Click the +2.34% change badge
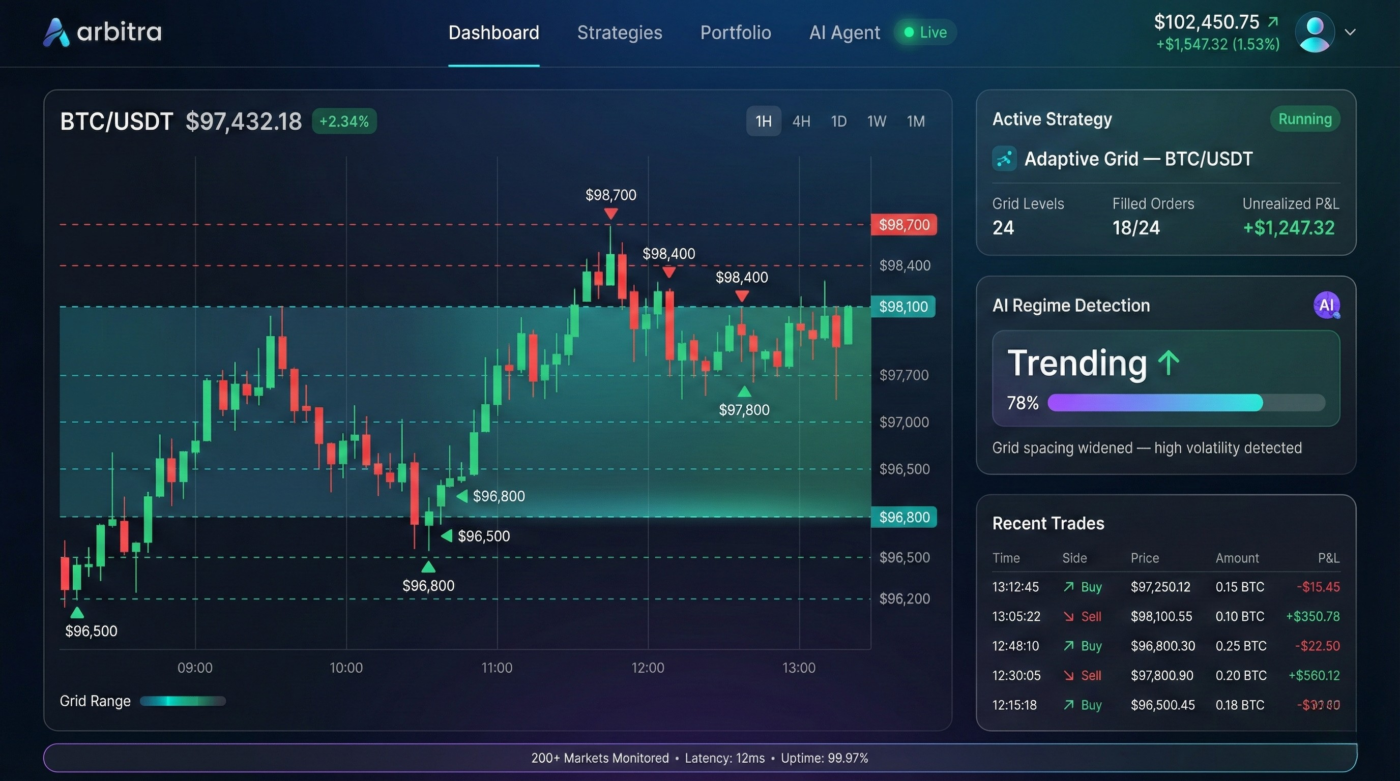Screen dimensions: 1400x781 tap(343, 121)
